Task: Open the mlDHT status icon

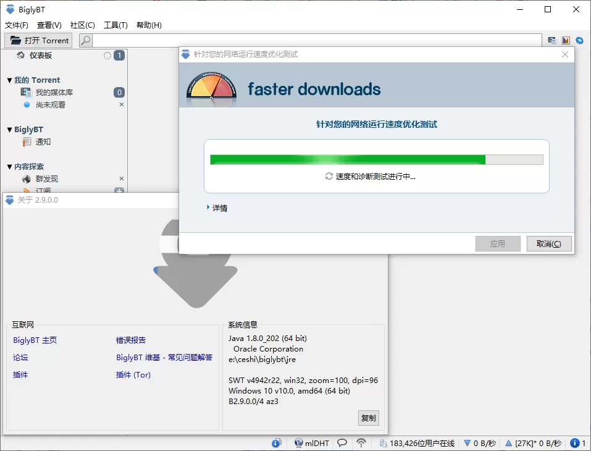Action: (x=299, y=443)
